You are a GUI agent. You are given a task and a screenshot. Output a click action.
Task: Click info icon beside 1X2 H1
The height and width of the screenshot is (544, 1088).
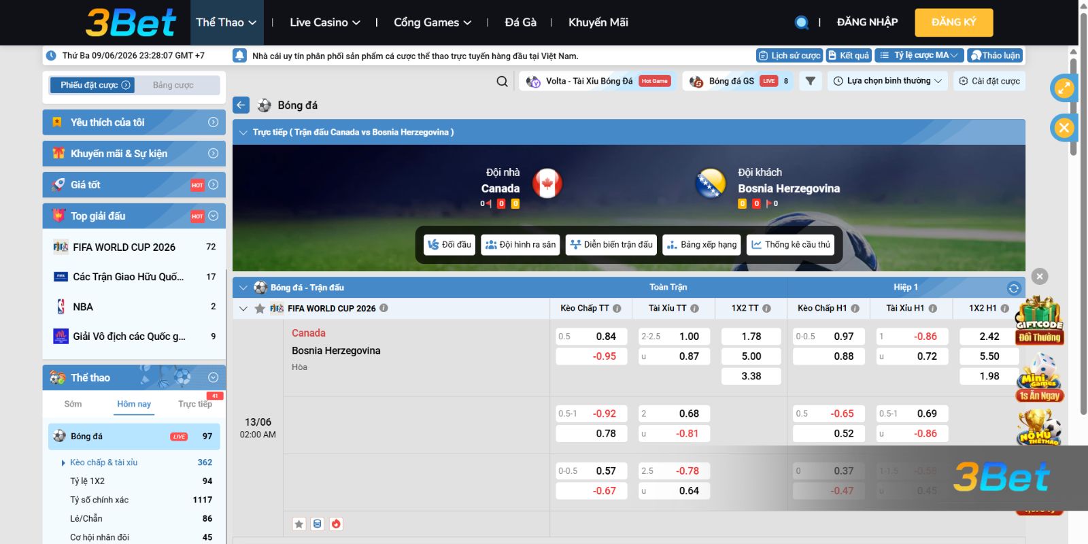pyautogui.click(x=1004, y=308)
